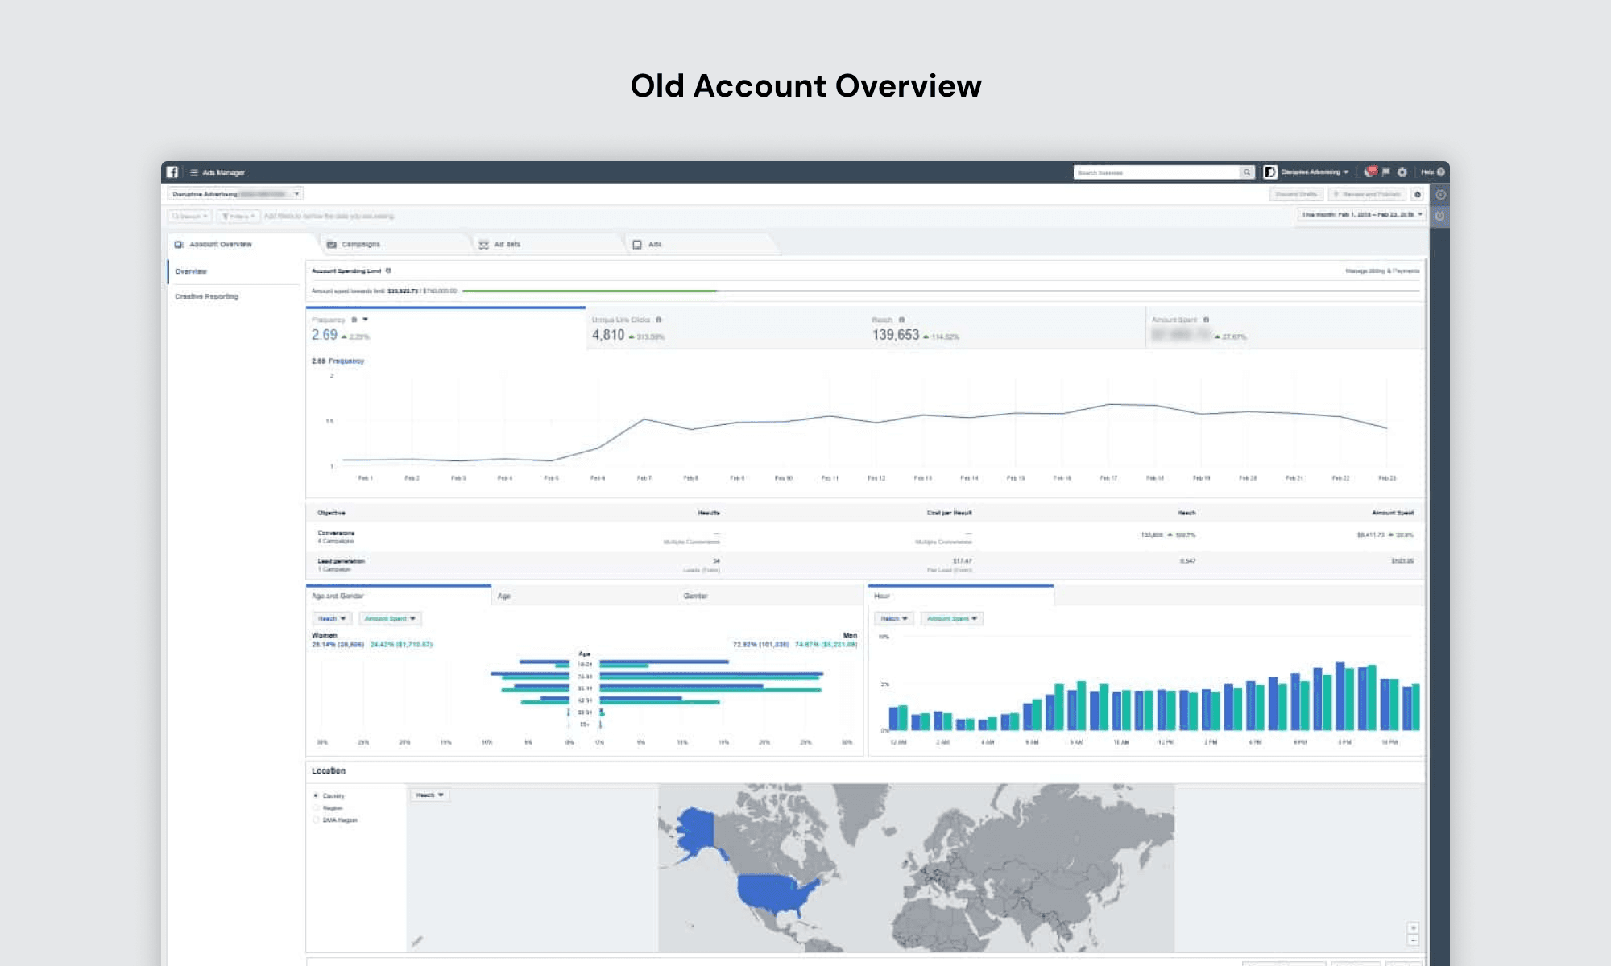Click the map zoom-in plus button
Screen dimensions: 1611x966
pyautogui.click(x=1413, y=928)
